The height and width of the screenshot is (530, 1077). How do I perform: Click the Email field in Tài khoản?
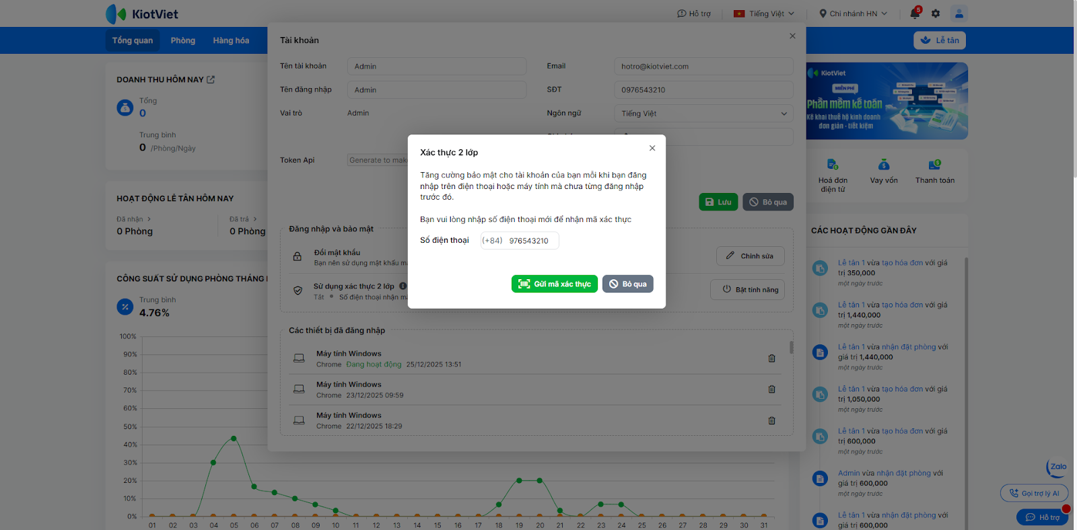(x=703, y=67)
